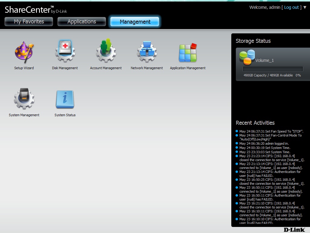Open Network Management icon
310x233 pixels.
pos(147,52)
